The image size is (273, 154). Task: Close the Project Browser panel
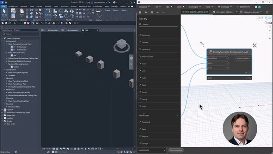pos(39,30)
